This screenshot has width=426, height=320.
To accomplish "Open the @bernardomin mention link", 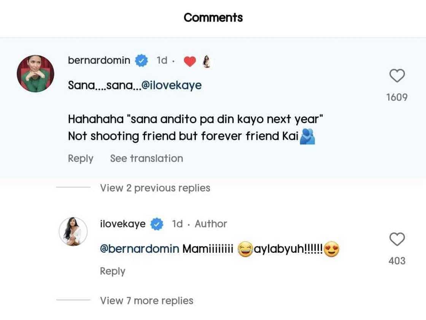I will pyautogui.click(x=139, y=249).
